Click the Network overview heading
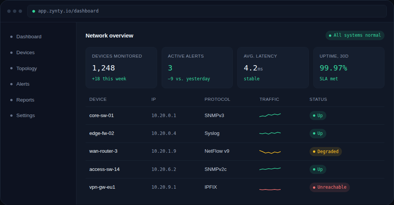The width and height of the screenshot is (394, 205). 109,36
